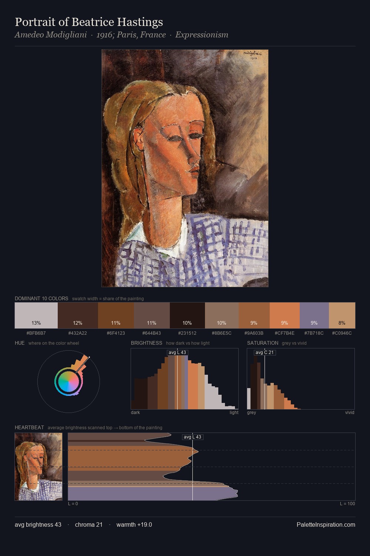The width and height of the screenshot is (370, 556).
Task: Click the avg C 21 label in saturation histogram
Action: [x=265, y=353]
